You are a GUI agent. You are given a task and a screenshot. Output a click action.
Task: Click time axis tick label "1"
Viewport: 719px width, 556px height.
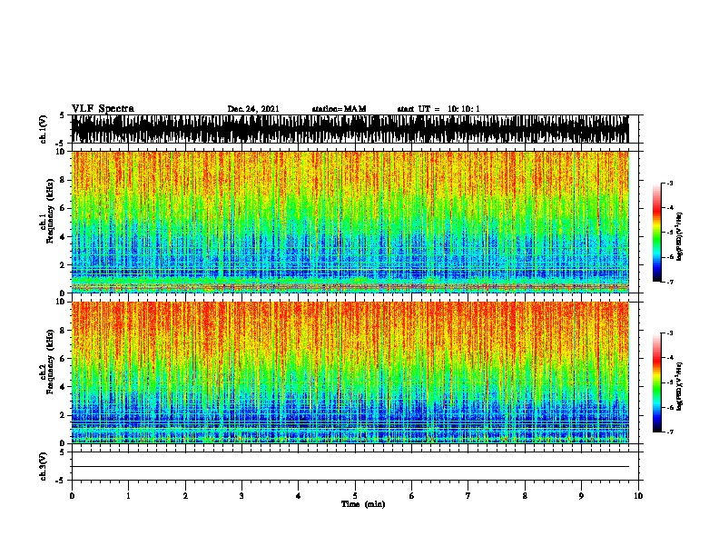click(128, 495)
